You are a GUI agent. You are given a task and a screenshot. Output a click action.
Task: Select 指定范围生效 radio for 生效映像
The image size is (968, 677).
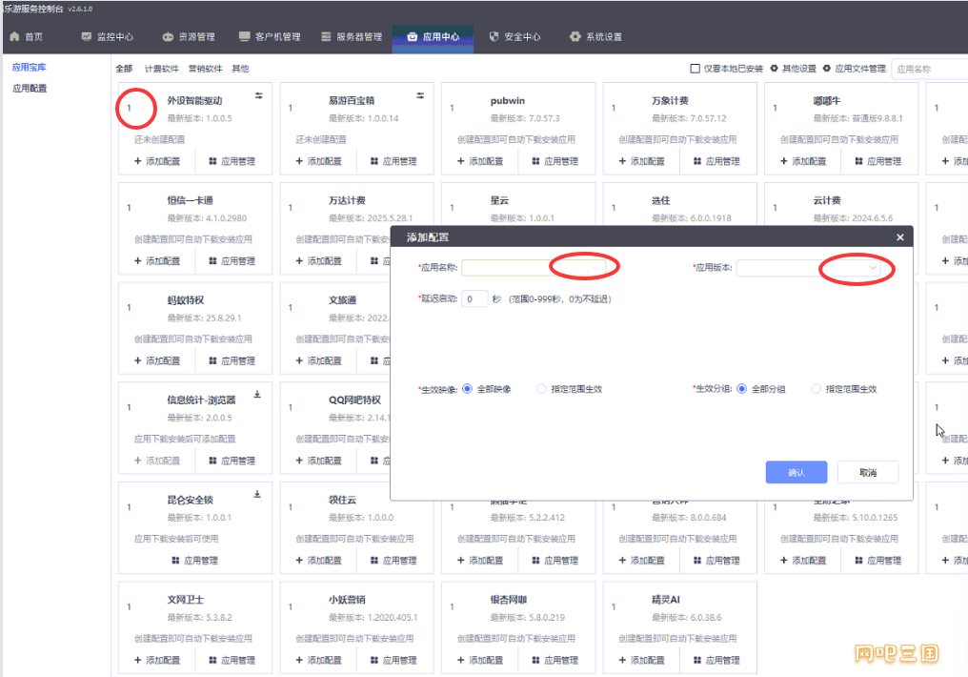pos(541,388)
